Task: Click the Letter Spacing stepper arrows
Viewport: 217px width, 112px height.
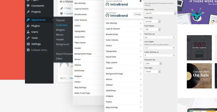Action: tap(174, 55)
